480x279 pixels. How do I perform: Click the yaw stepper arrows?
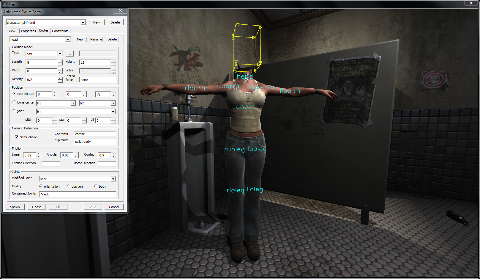coord(84,120)
